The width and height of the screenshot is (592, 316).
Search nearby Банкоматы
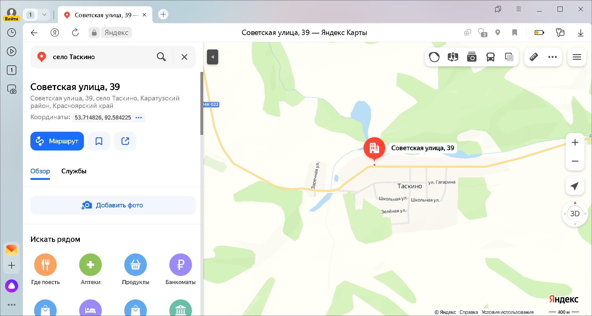tap(181, 269)
